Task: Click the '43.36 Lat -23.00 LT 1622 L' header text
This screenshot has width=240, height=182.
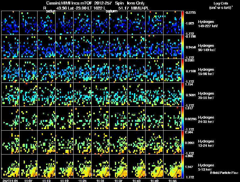Action: [x=81, y=8]
